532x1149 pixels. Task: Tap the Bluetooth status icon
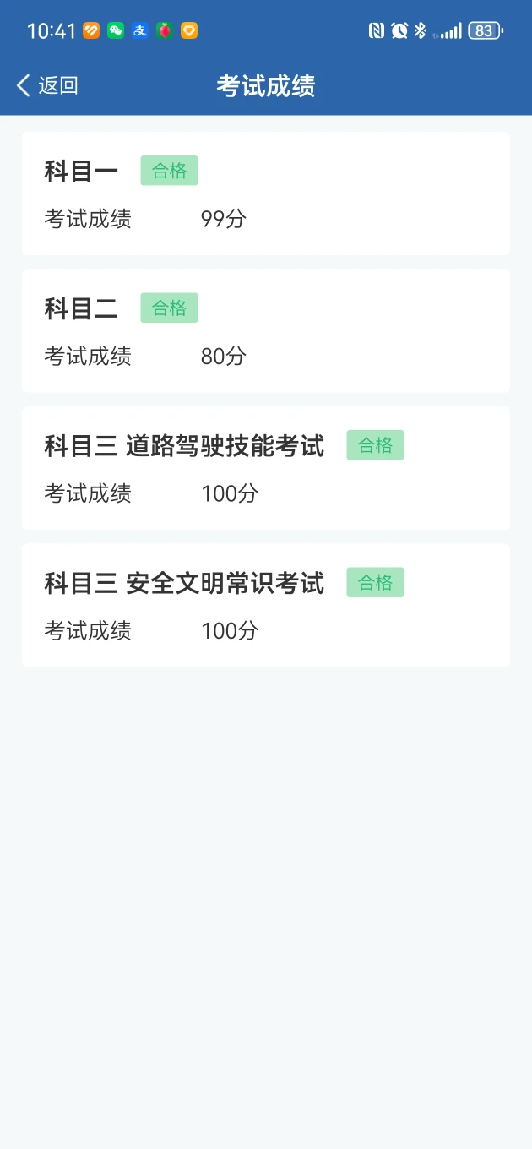pyautogui.click(x=420, y=31)
